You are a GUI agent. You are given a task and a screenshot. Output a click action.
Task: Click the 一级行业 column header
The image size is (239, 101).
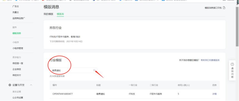[133, 85]
